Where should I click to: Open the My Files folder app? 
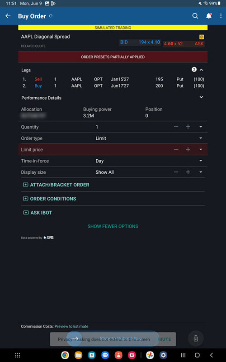click(x=78, y=355)
